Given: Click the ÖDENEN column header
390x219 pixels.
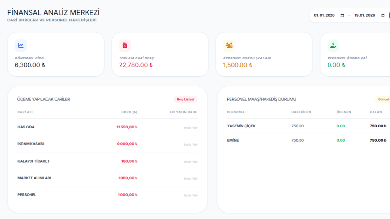Looking at the screenshot, I should click(x=344, y=112).
